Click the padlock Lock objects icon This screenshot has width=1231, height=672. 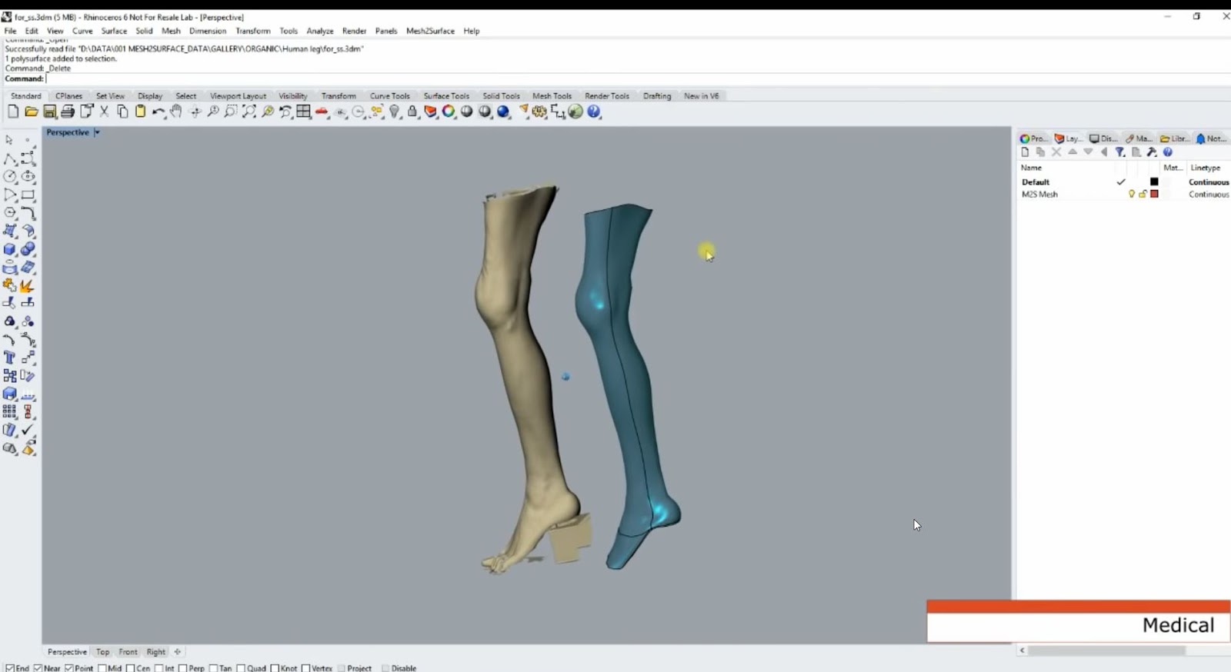[x=412, y=112]
